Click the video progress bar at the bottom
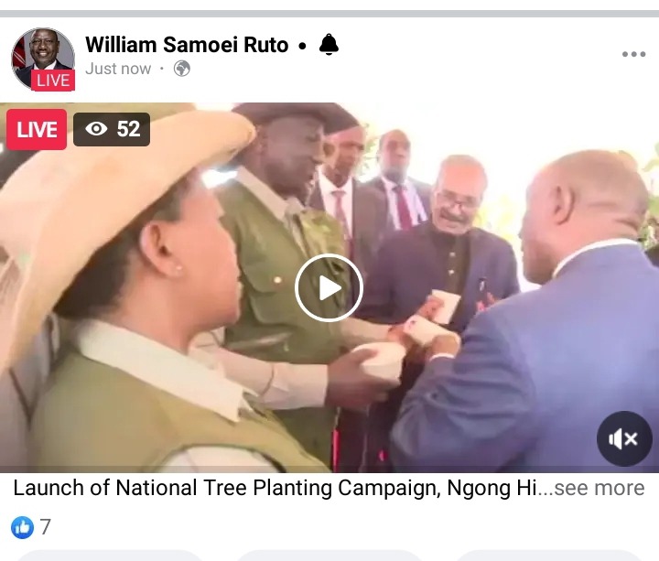 (329, 469)
